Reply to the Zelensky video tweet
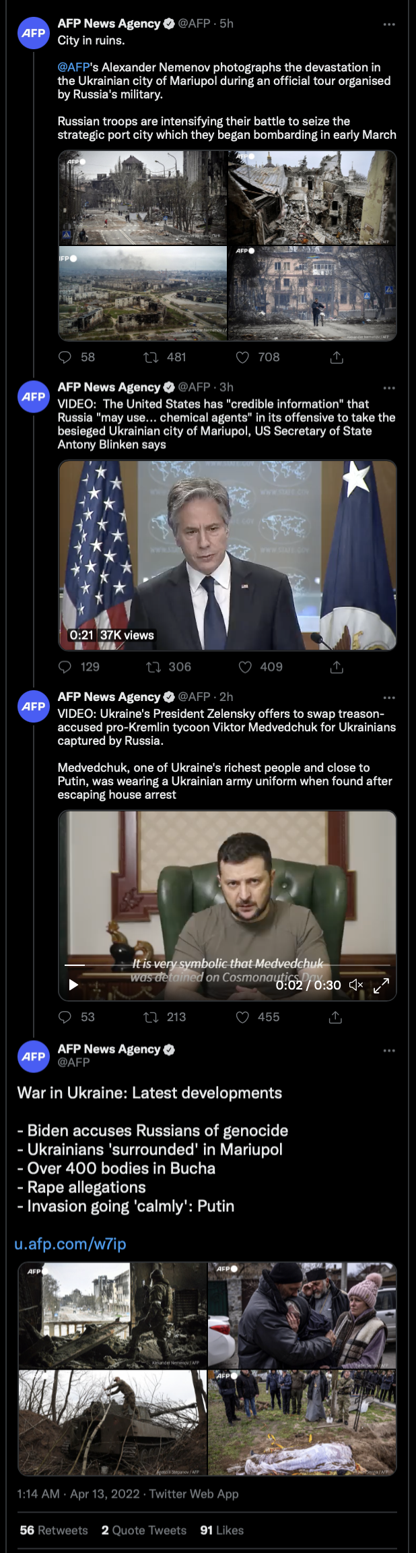Image resolution: width=416 pixels, height=1553 pixels. 65,1017
